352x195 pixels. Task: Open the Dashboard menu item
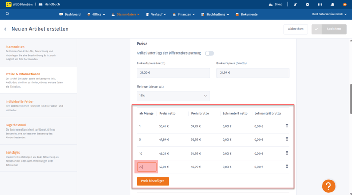click(x=70, y=14)
